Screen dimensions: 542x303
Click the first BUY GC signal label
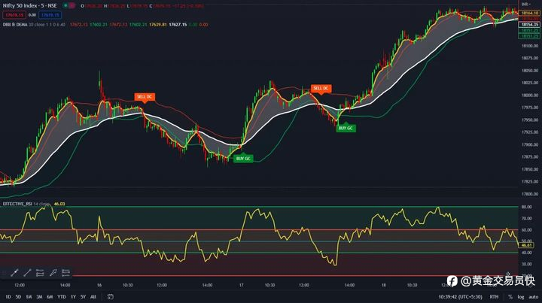click(x=243, y=159)
